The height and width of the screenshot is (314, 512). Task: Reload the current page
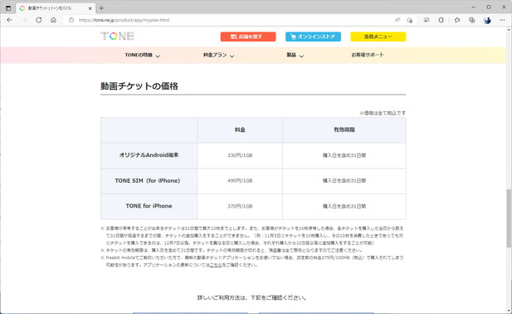pyautogui.click(x=38, y=20)
